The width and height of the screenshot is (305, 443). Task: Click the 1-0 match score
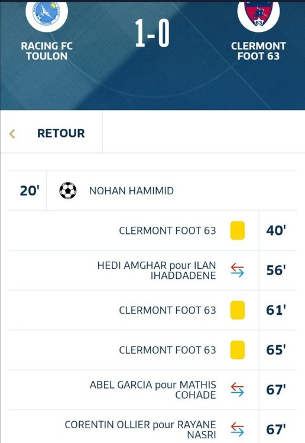[152, 33]
